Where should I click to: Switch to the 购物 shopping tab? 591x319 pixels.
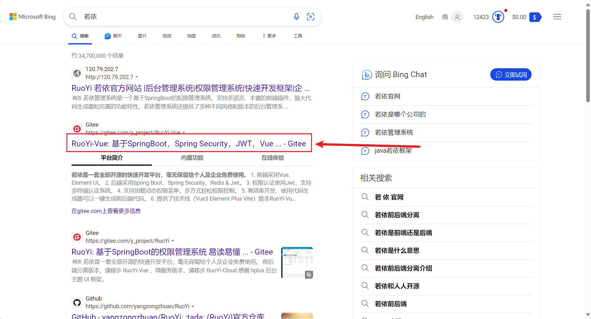point(241,36)
